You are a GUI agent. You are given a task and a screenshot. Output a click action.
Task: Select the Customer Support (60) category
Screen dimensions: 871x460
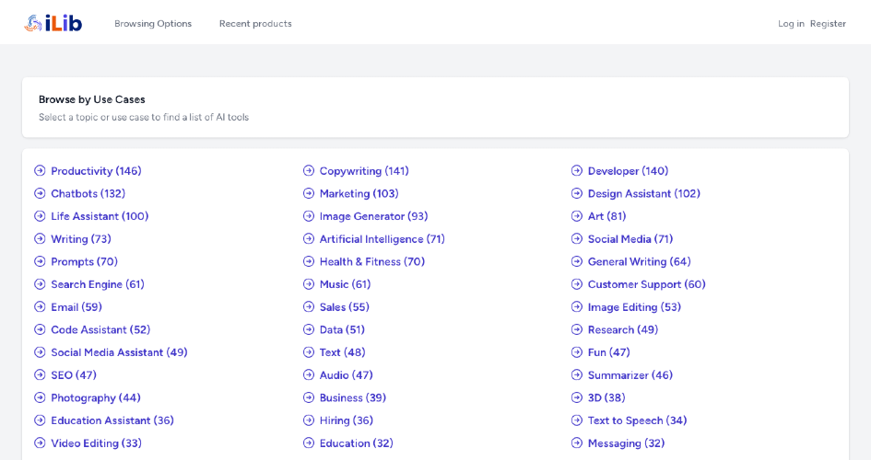coord(646,284)
